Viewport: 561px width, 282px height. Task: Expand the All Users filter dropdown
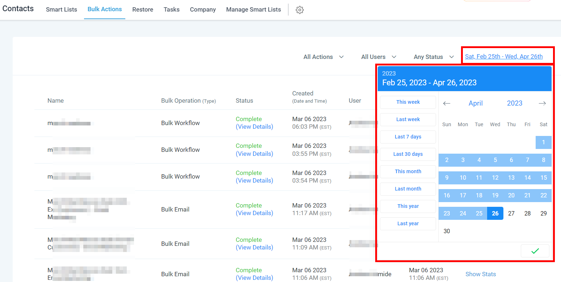point(378,57)
